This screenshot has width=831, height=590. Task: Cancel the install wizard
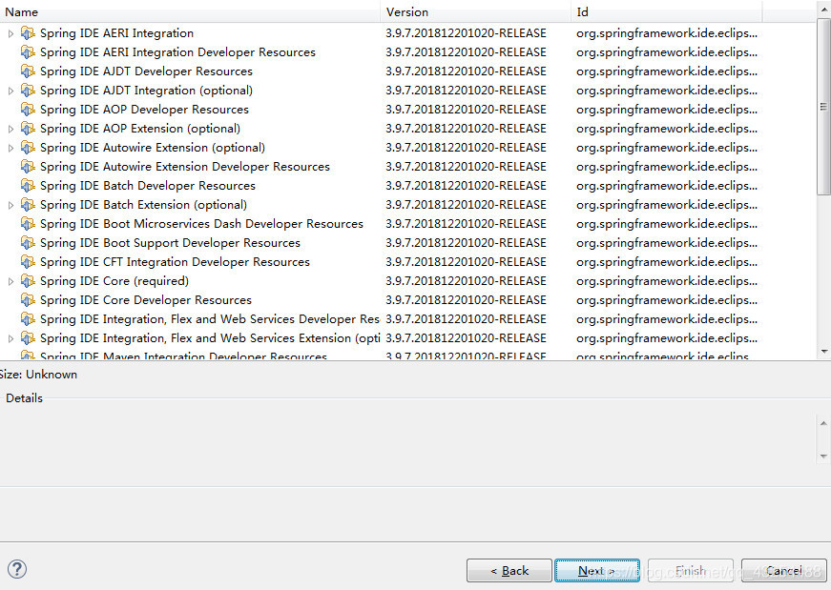click(x=784, y=570)
